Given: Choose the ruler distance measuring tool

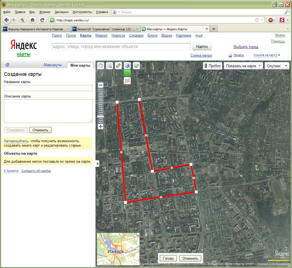Looking at the screenshot, I should 119,66.
